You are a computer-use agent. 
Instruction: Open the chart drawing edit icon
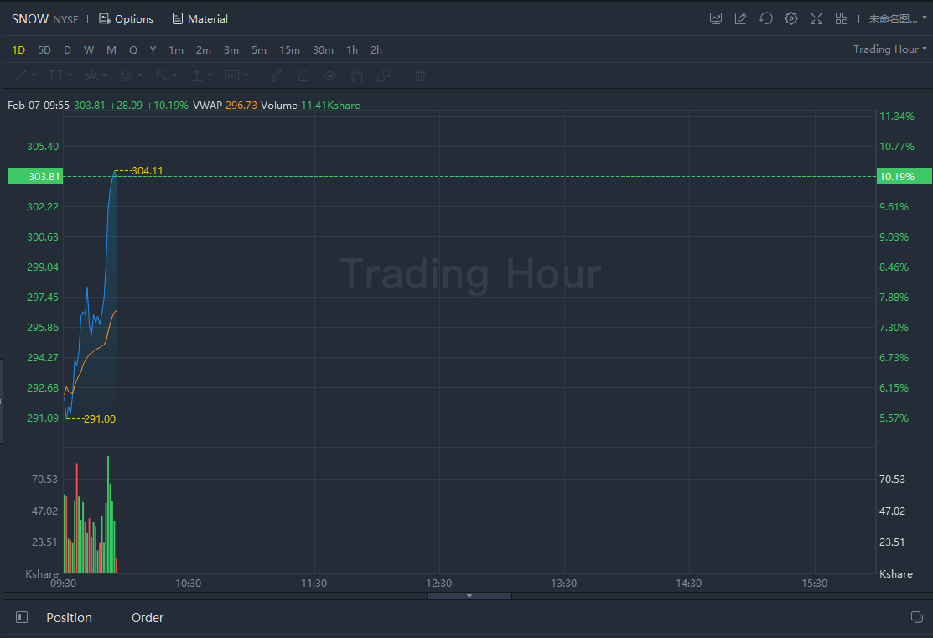pyautogui.click(x=741, y=19)
